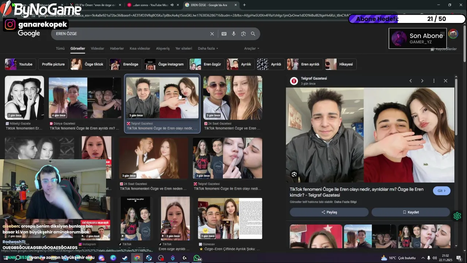Open the top-row 24 Saat Gazetesi sunglasses image
This screenshot has height=263, width=467.
[232, 98]
